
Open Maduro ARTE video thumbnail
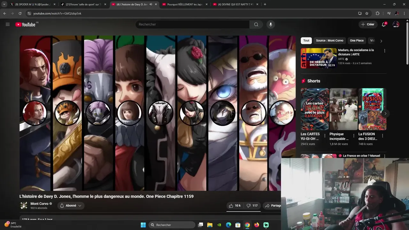(x=319, y=58)
